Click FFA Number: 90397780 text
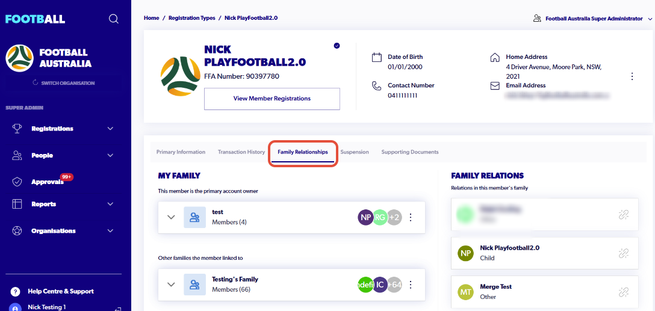Viewport: 655px width, 311px height. (x=241, y=76)
